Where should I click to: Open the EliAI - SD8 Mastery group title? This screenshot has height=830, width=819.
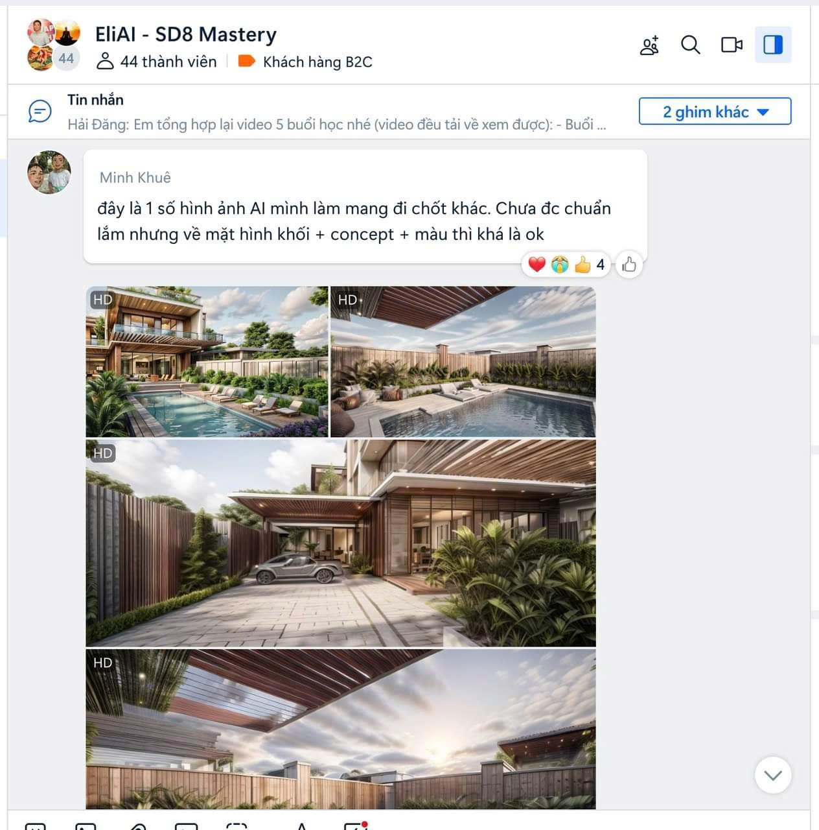(186, 34)
